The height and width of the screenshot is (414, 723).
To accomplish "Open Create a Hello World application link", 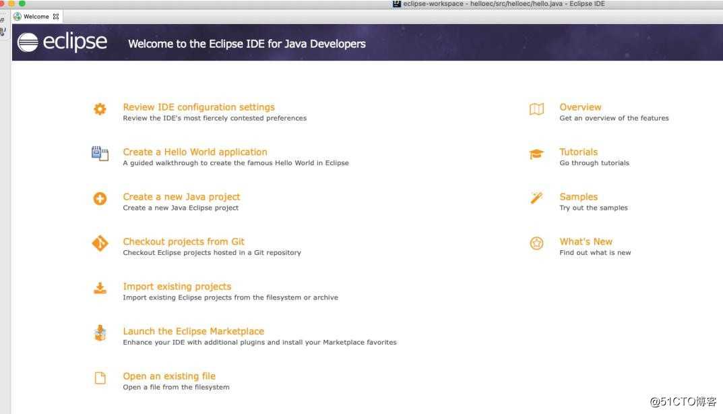I will pyautogui.click(x=195, y=152).
